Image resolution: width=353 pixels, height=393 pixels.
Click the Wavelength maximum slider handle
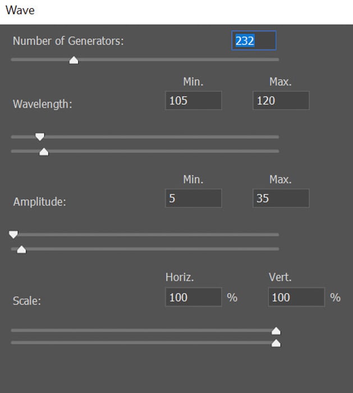[44, 152]
